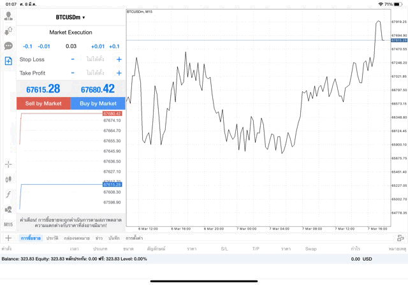
Task: Click the 0.00 USD profit total
Action: [361, 259]
